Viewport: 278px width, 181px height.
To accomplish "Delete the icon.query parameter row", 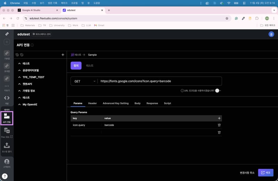I will pyautogui.click(x=219, y=125).
